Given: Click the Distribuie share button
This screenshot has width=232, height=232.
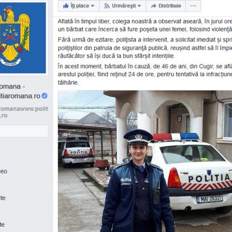Looking at the screenshot, I should tap(166, 6).
